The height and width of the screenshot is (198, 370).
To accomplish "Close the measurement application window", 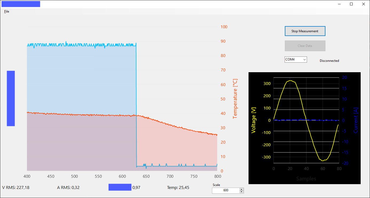I will tap(363, 4).
